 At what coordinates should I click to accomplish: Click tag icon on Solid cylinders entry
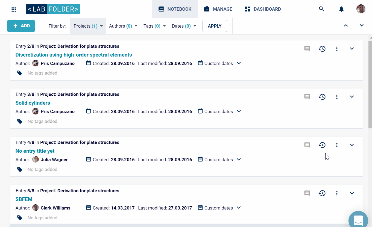20,121
